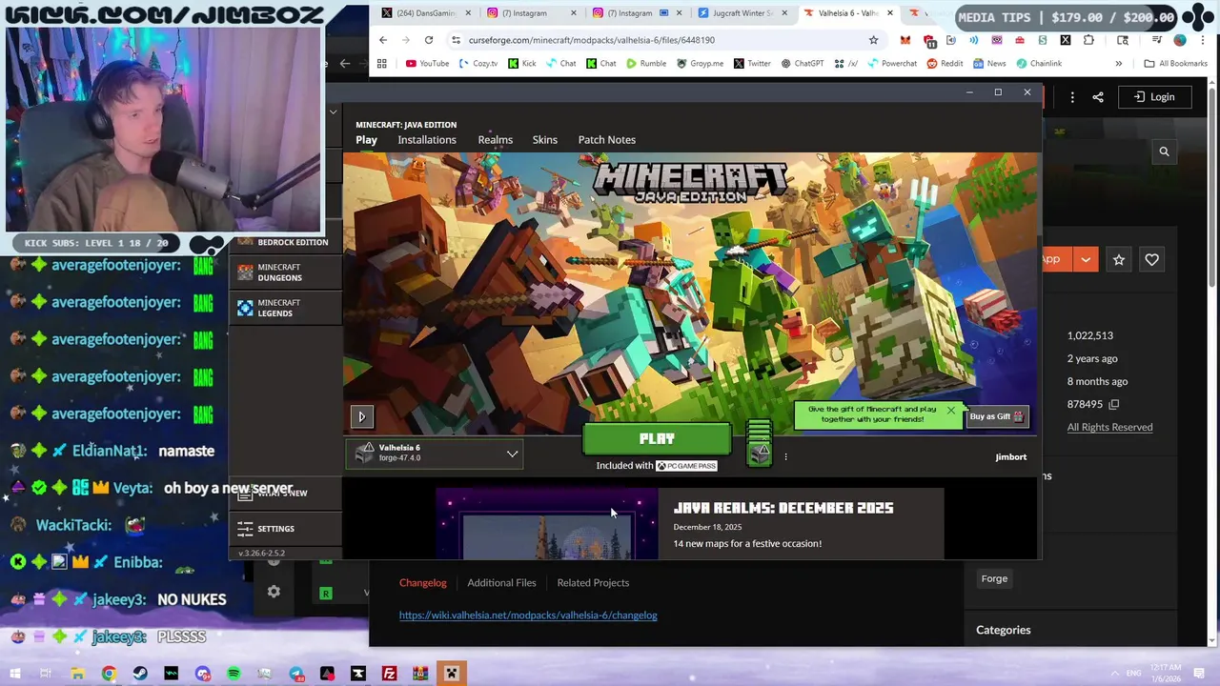Open the YouTube bookmark
The height and width of the screenshot is (686, 1220).
[426, 64]
